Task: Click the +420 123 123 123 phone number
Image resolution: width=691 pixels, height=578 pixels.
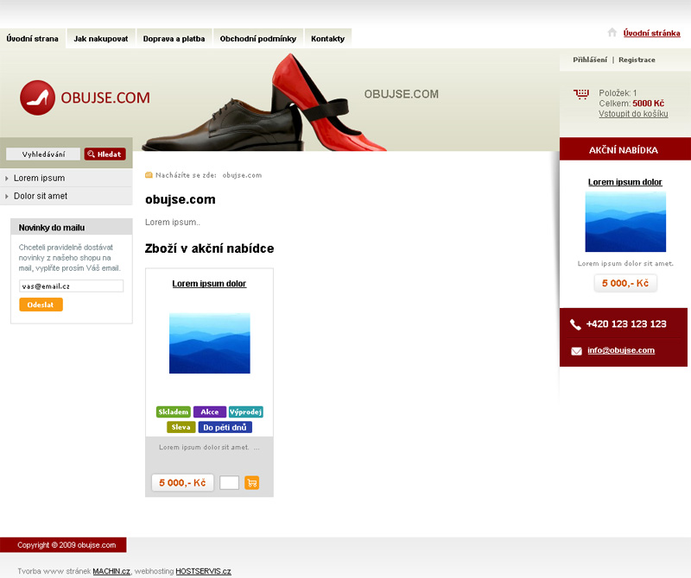Action: 626,324
